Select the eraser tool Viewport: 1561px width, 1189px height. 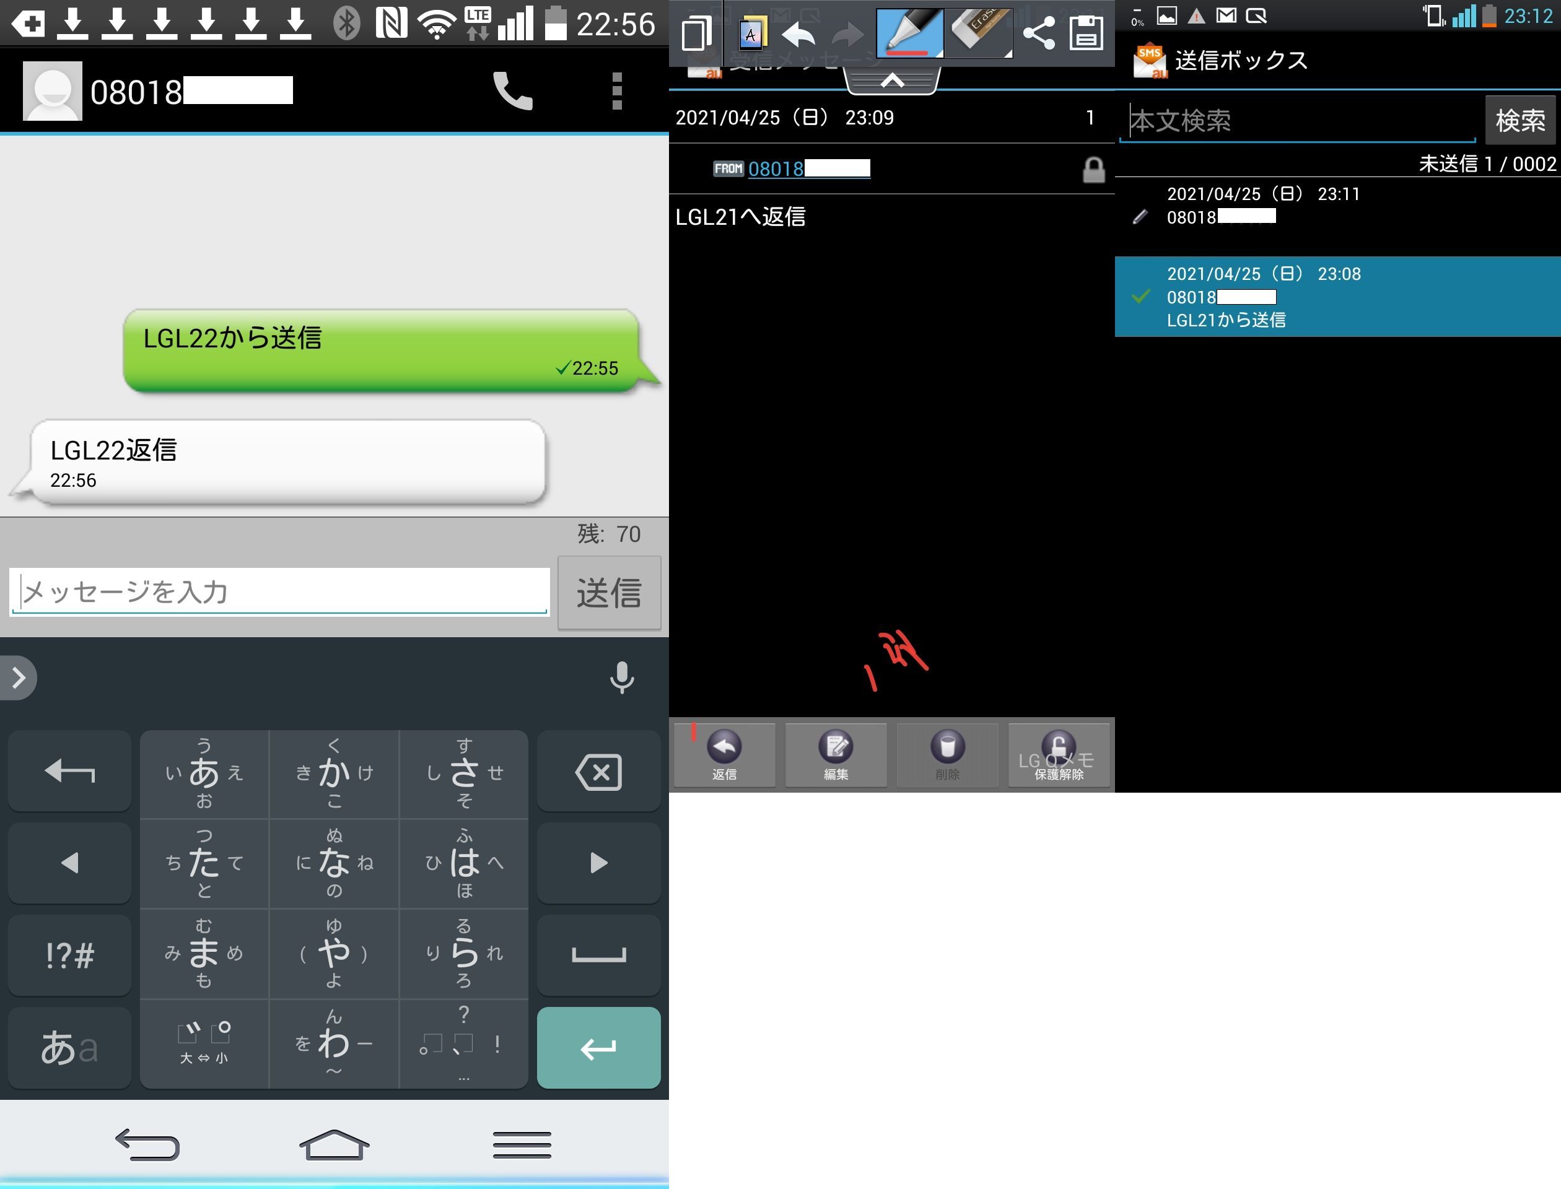point(979,33)
